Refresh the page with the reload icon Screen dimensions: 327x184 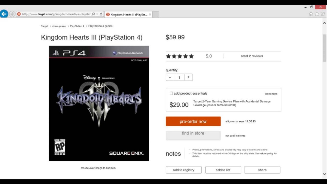(101, 14)
